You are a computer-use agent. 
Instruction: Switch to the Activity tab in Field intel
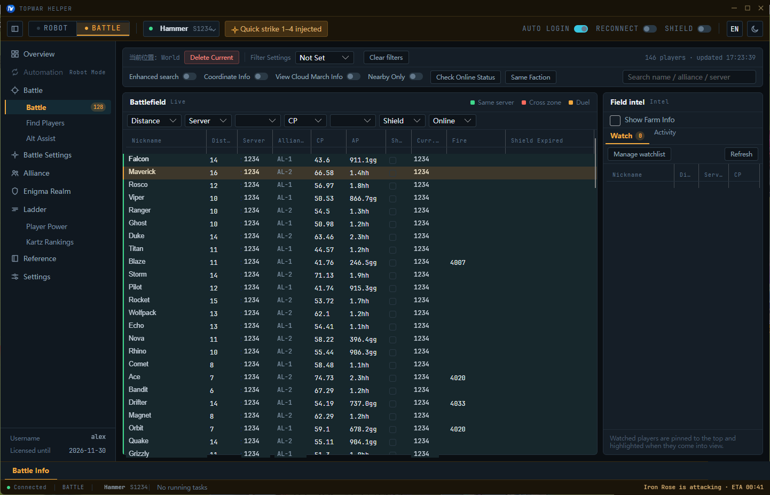pyautogui.click(x=665, y=132)
